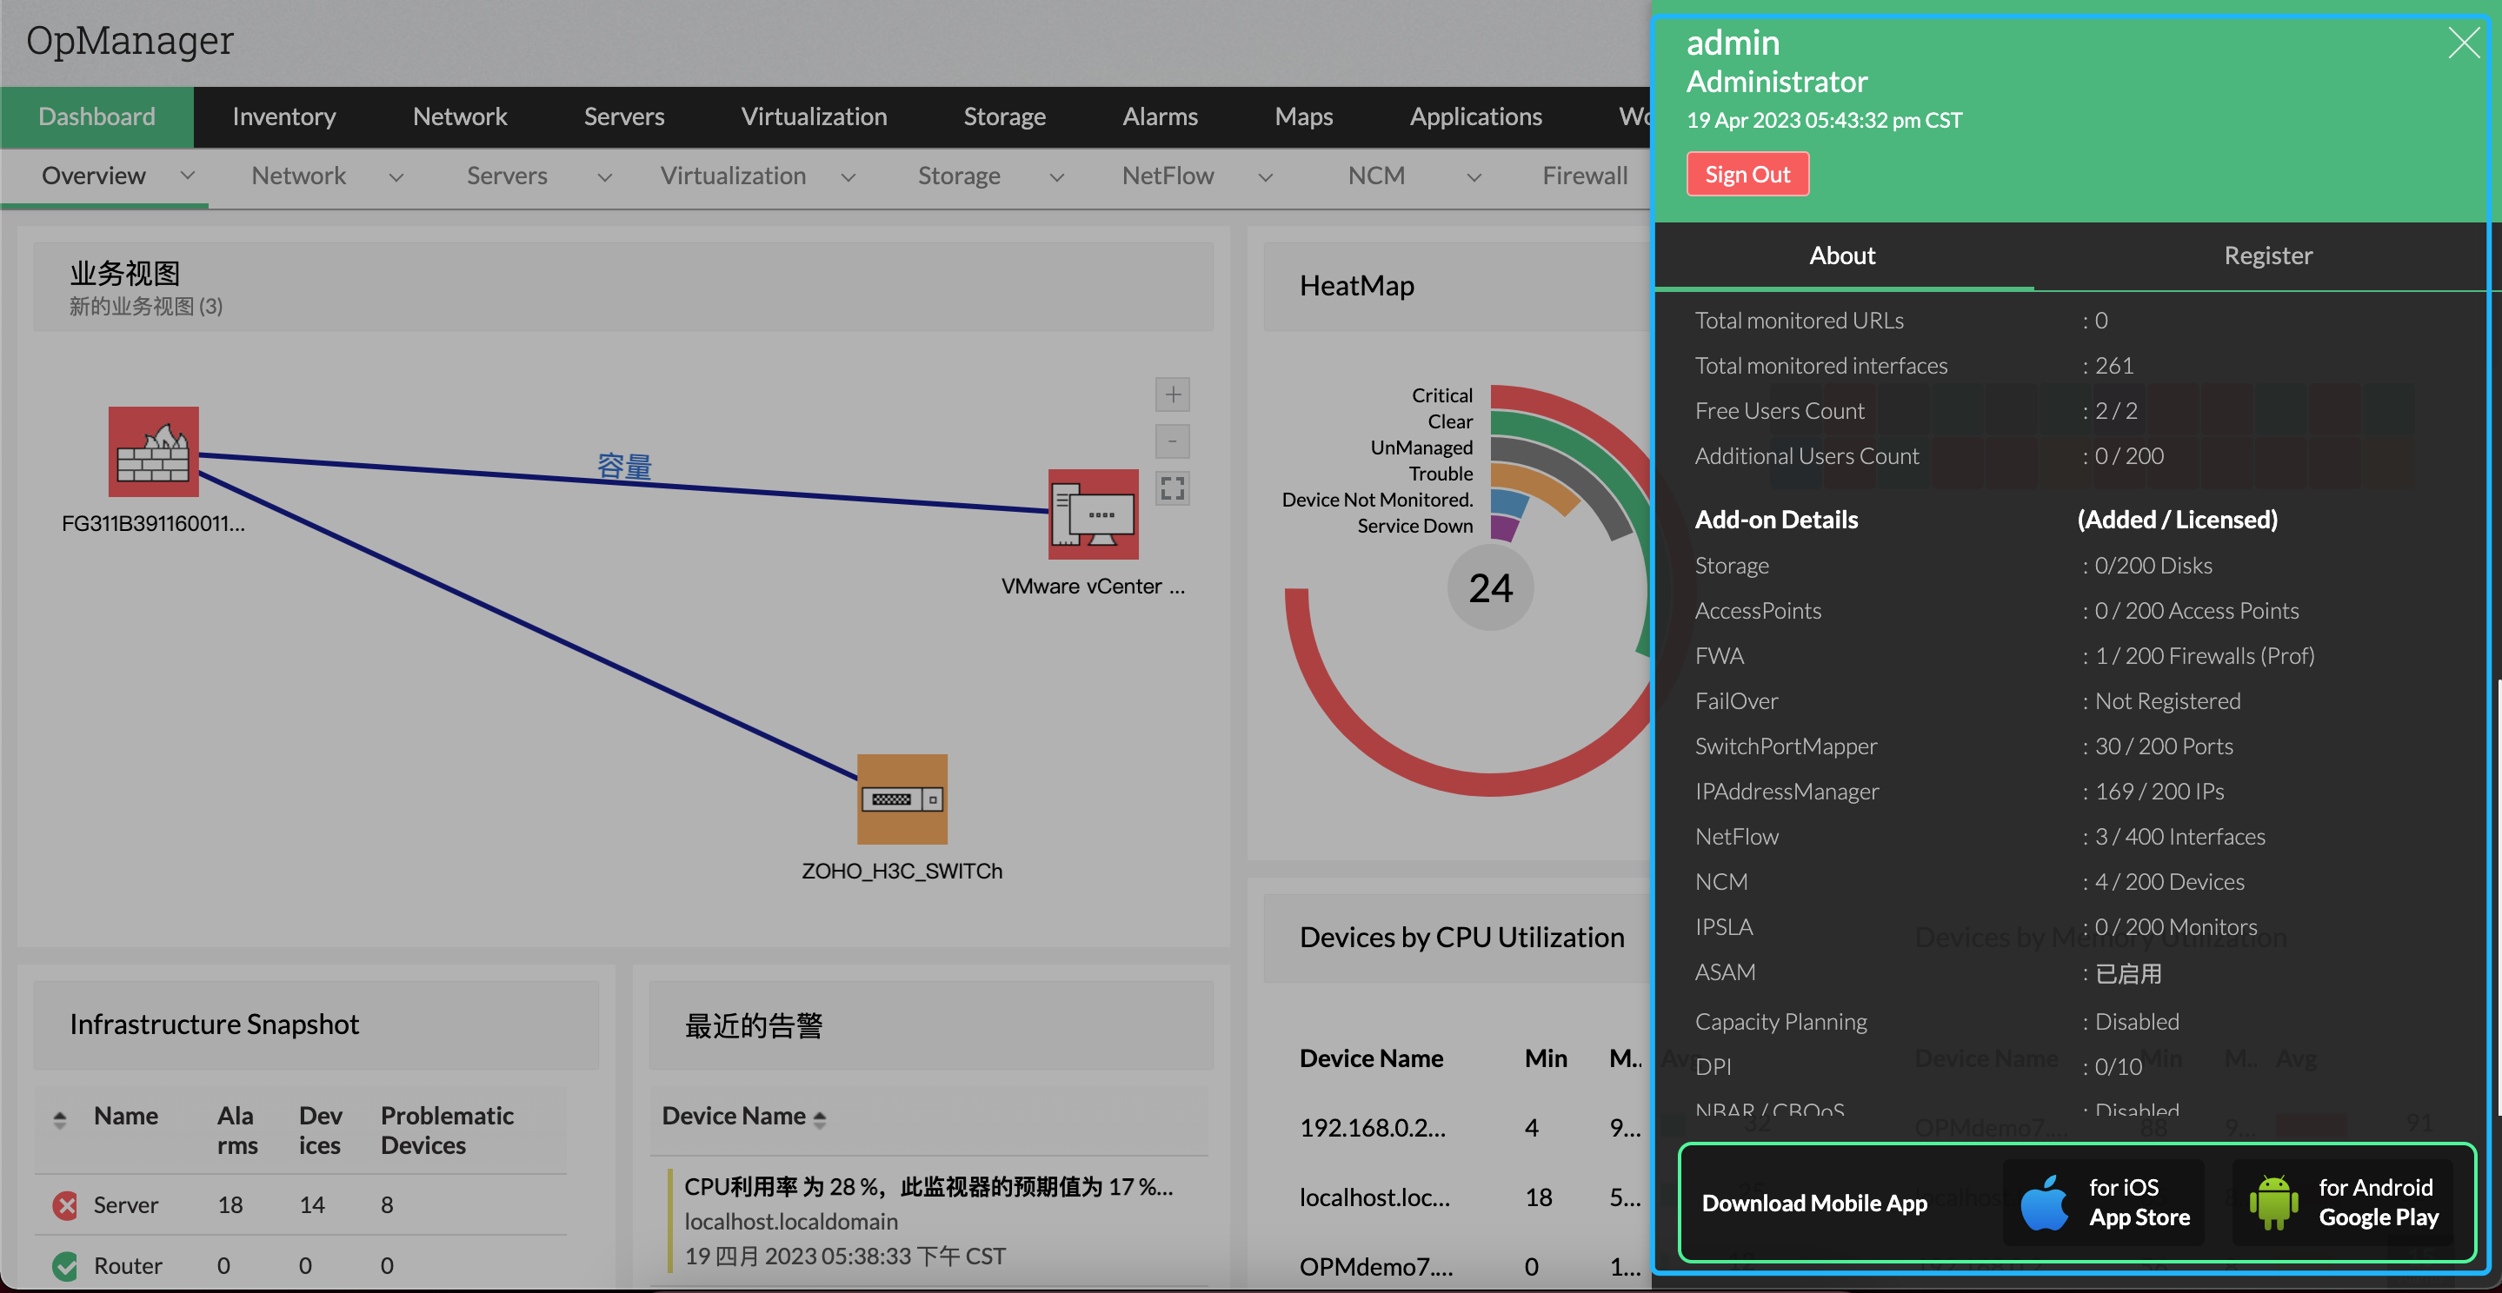Click the UnManaged heatmap legend label
The width and height of the screenshot is (2502, 1293).
coord(1421,448)
